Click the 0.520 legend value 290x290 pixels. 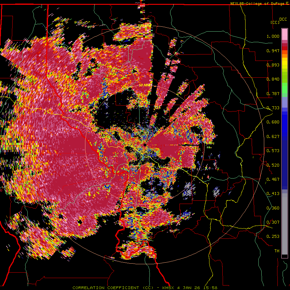(x=273, y=165)
